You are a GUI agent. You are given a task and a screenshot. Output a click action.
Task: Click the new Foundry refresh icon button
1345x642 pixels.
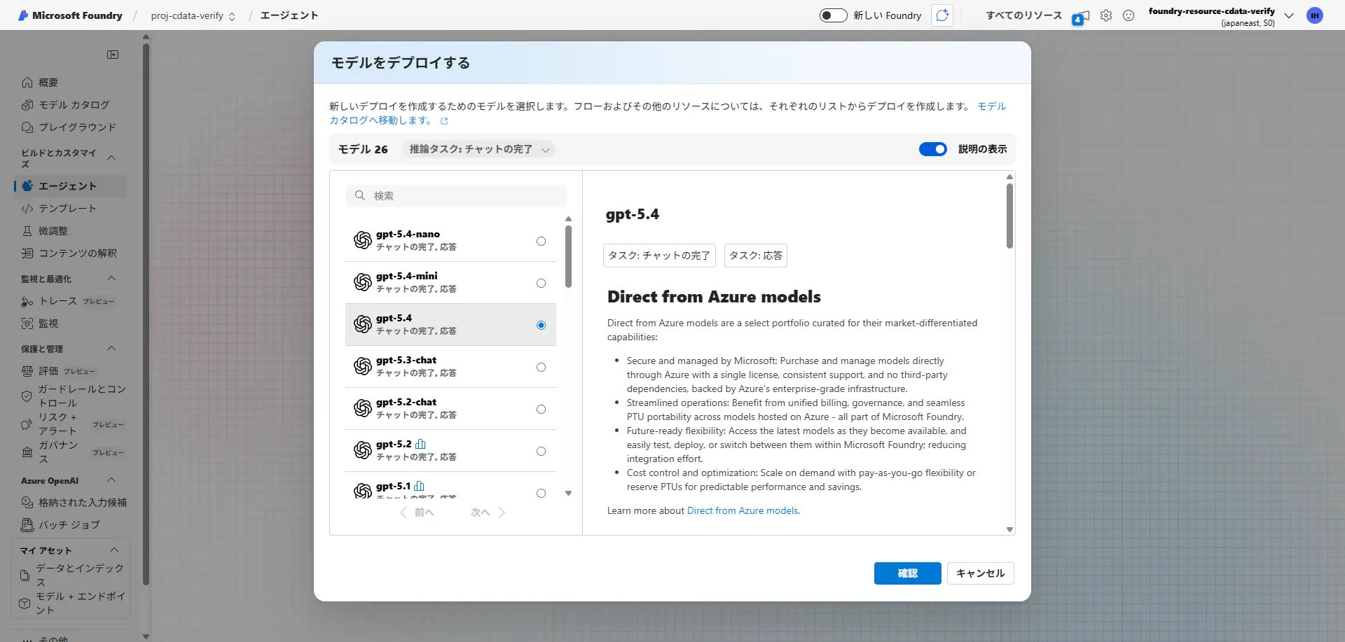(942, 15)
